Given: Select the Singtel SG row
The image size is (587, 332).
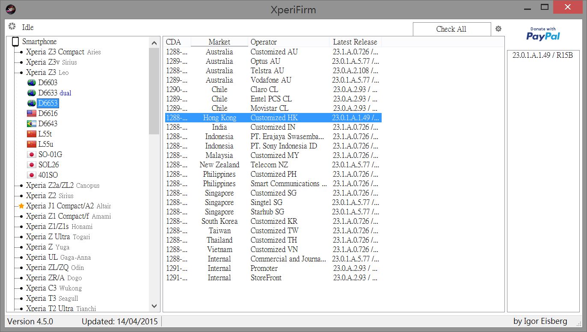Looking at the screenshot, I should click(273, 202).
